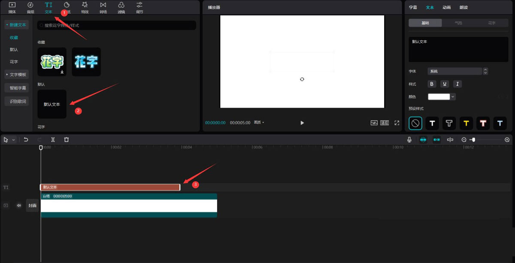Screen dimensions: 515x263
Task: Open the 音频 audio tab
Action: pyautogui.click(x=30, y=7)
